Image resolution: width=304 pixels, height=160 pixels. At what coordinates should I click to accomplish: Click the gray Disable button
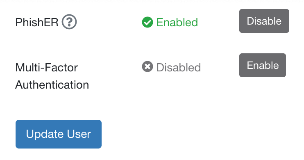(x=264, y=21)
